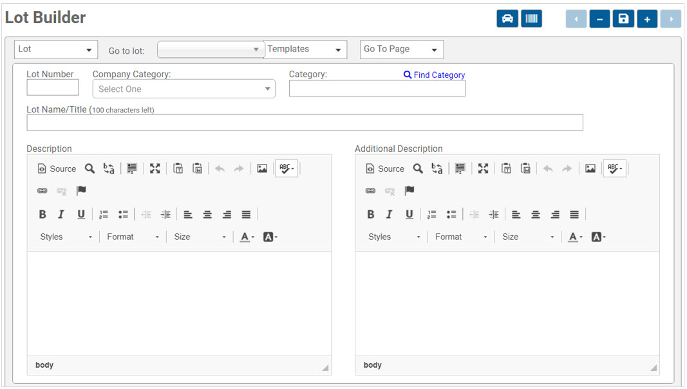
Task: Open text color picker in Additional Description editor
Action: click(x=575, y=237)
